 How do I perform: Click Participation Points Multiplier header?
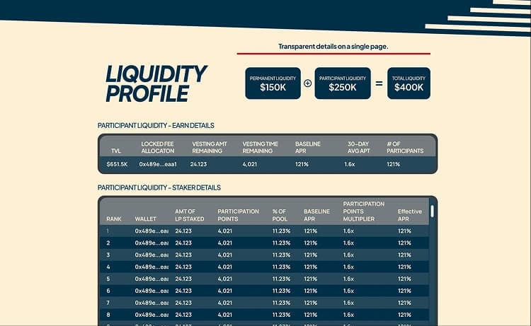(x=363, y=211)
